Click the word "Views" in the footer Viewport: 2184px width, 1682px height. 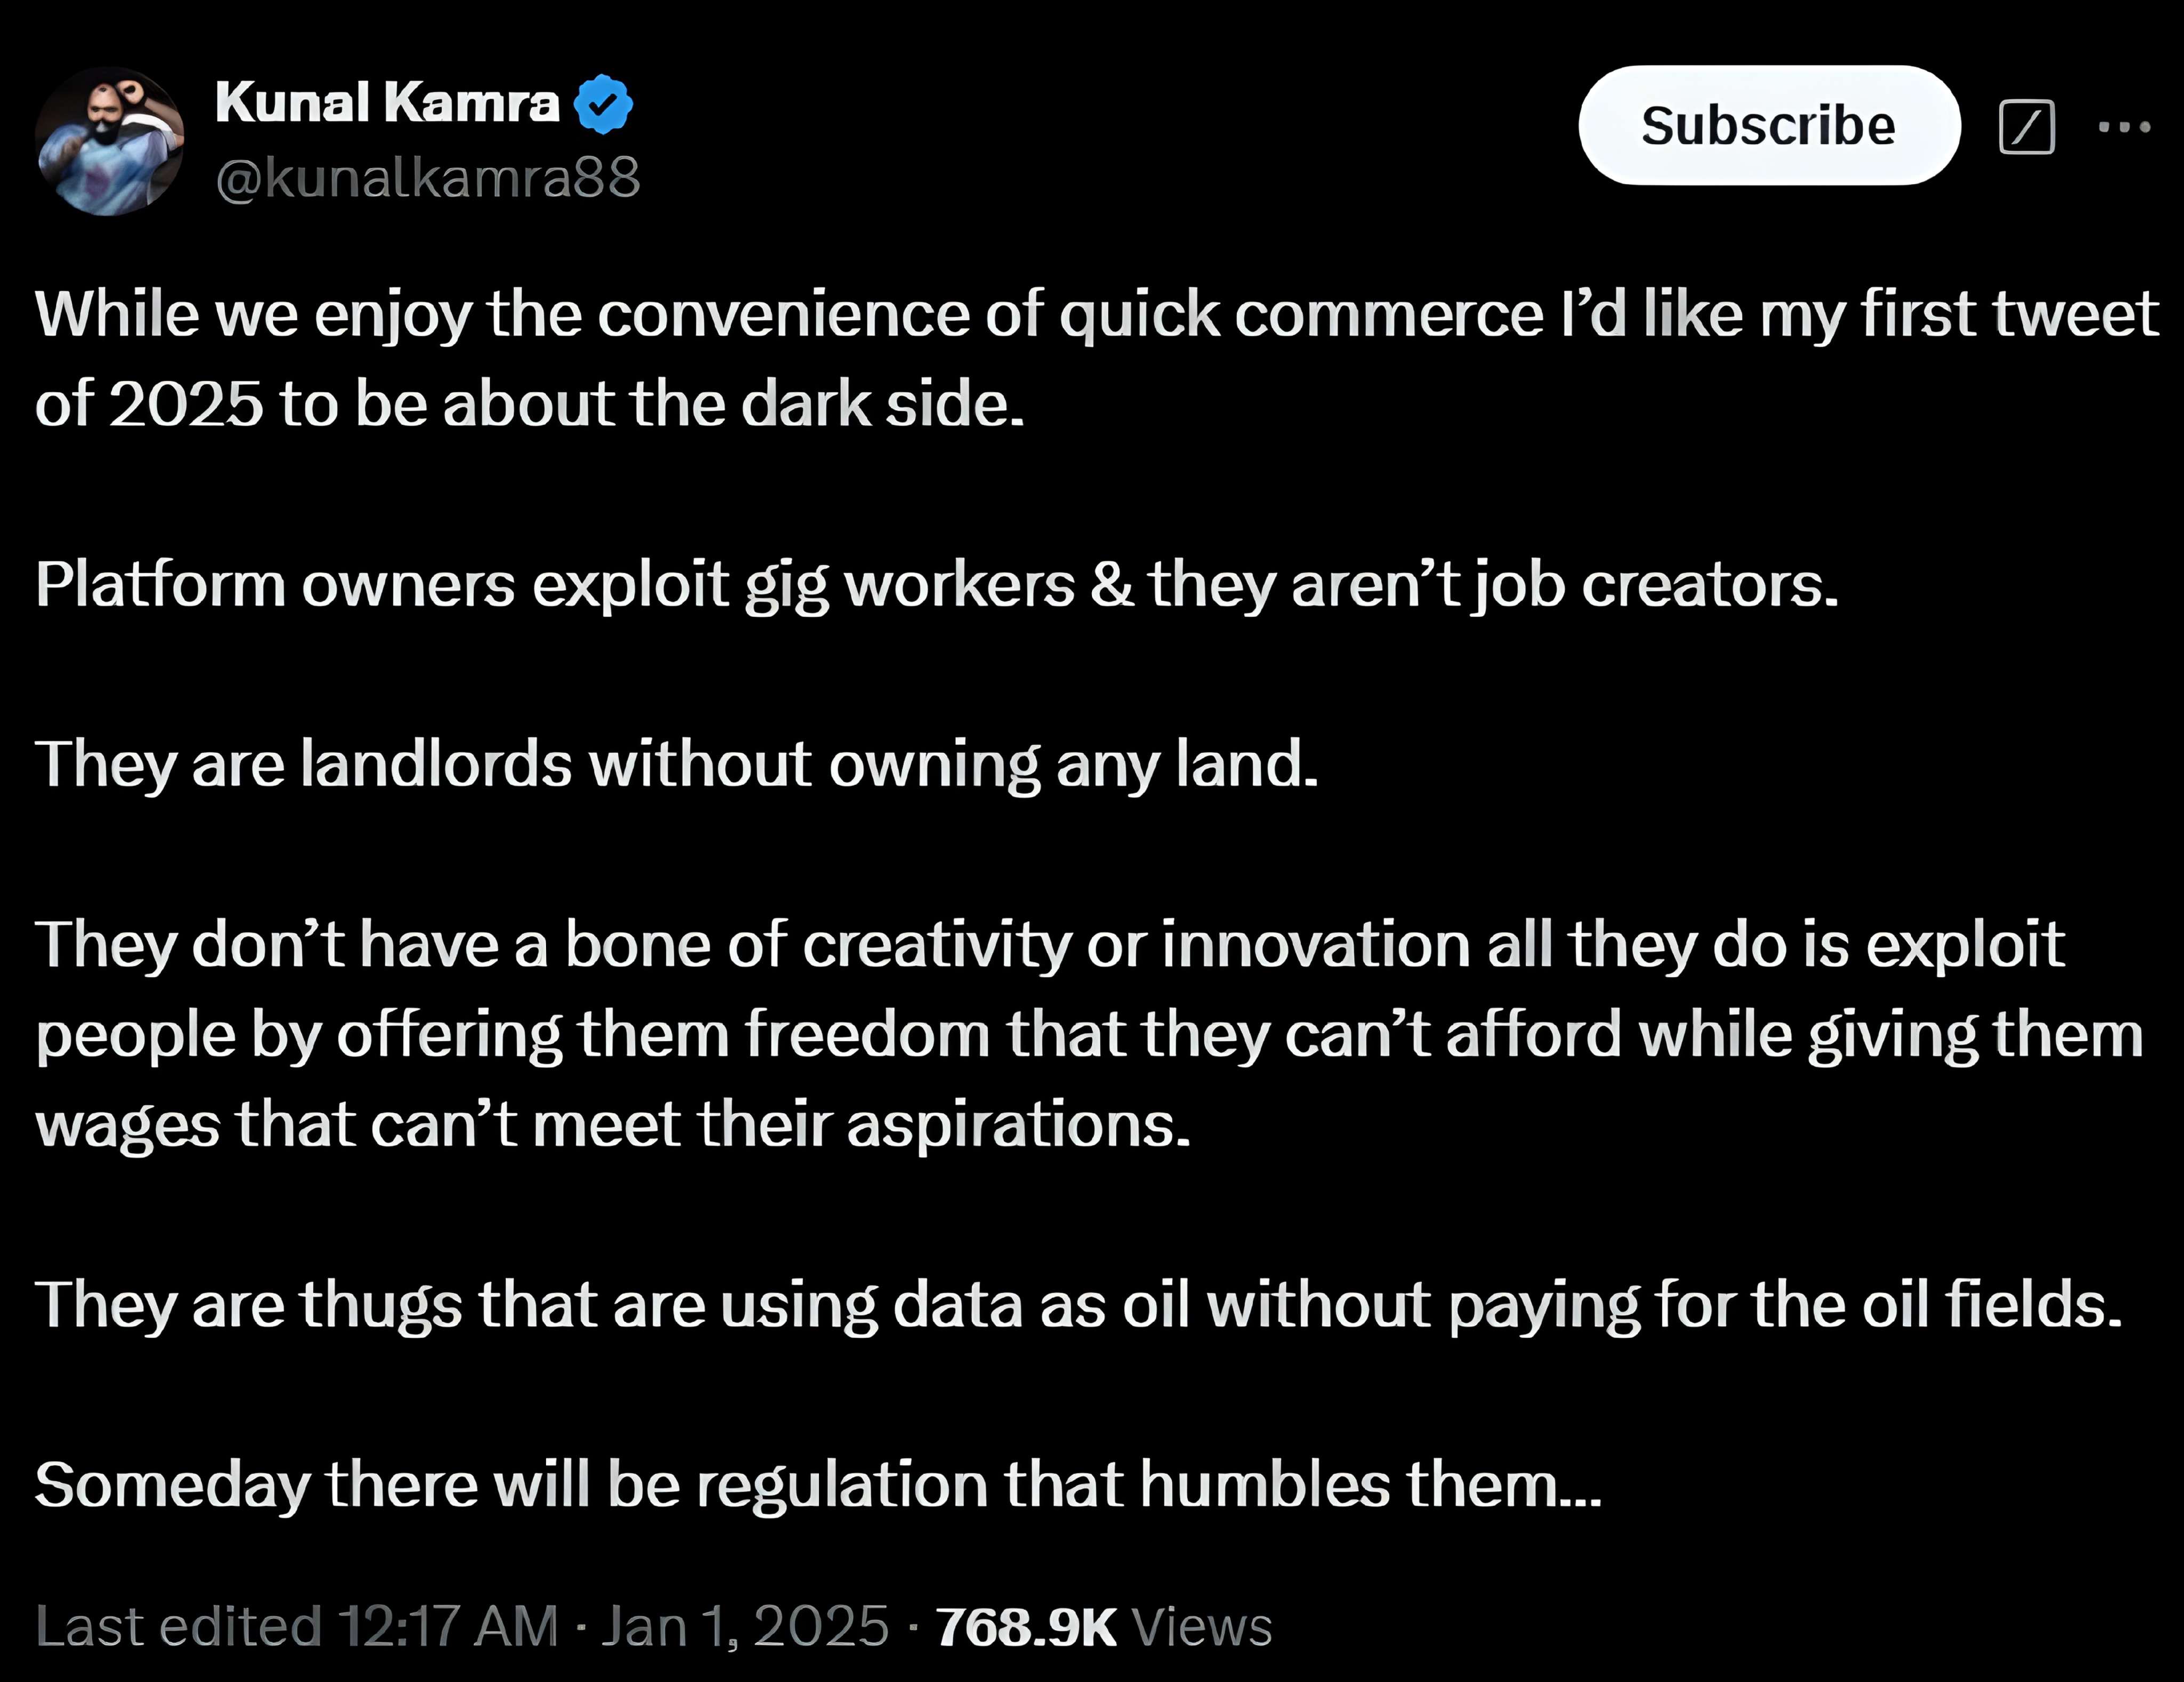coord(1201,1626)
